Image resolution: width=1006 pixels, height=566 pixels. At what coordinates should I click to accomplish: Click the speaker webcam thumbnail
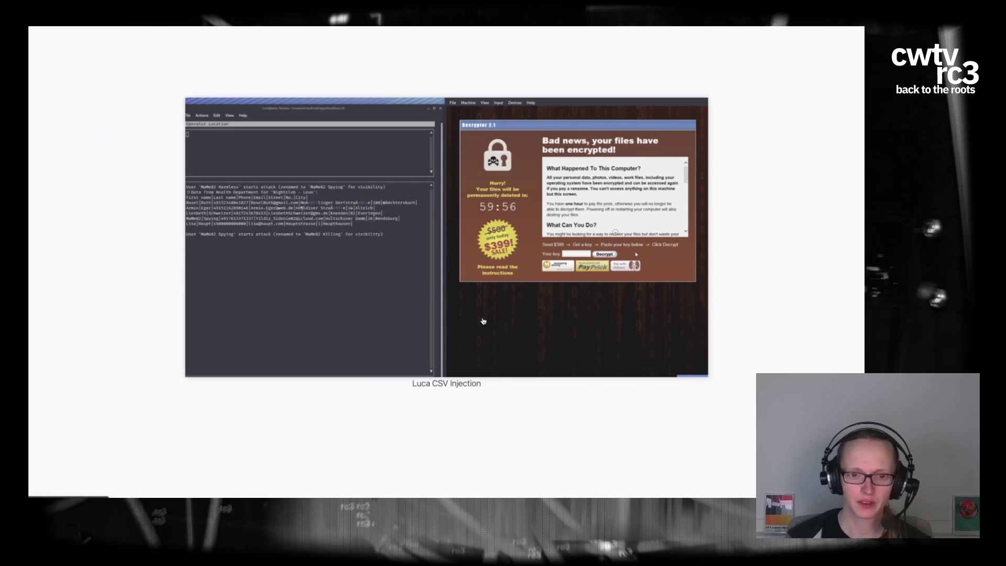[867, 455]
